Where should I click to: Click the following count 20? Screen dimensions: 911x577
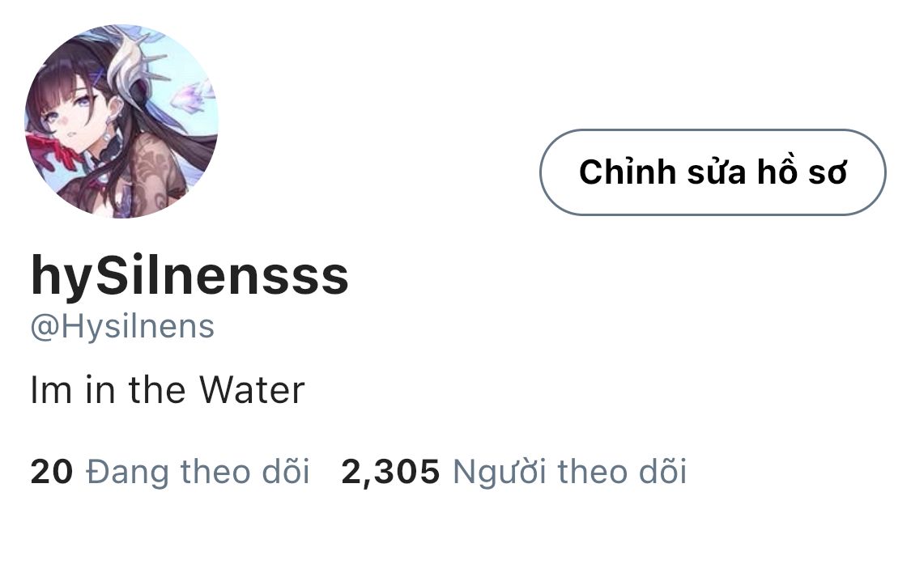52,471
